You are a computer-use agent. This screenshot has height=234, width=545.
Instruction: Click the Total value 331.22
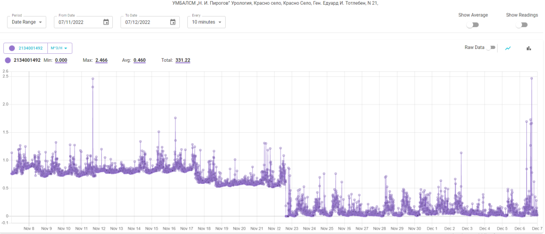coord(183,60)
